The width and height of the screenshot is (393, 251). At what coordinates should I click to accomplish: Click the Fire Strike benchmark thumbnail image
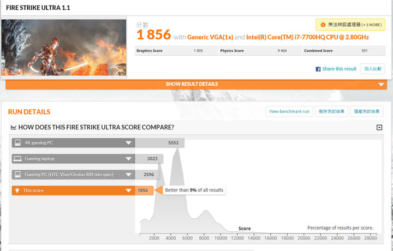click(64, 47)
